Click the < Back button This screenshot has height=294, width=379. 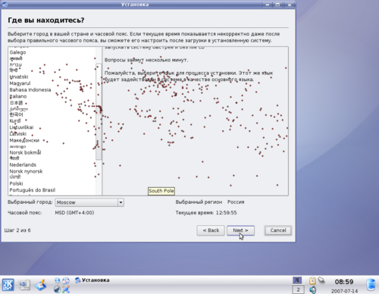click(x=211, y=230)
